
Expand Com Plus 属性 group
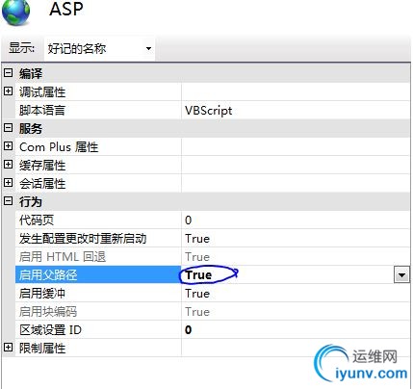pos(9,146)
